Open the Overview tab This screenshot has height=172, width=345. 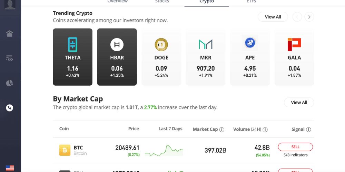pos(117,2)
